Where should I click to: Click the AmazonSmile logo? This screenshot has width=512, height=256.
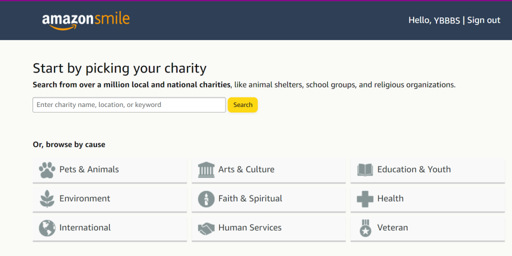tap(86, 20)
